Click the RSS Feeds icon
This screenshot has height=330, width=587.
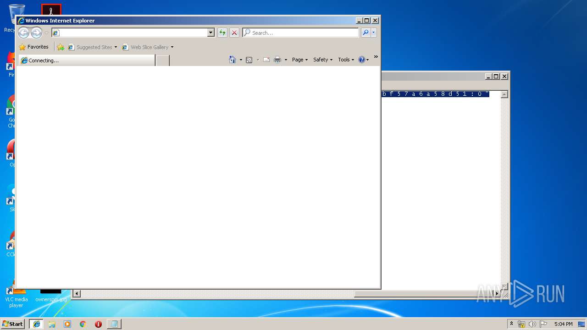(x=249, y=60)
